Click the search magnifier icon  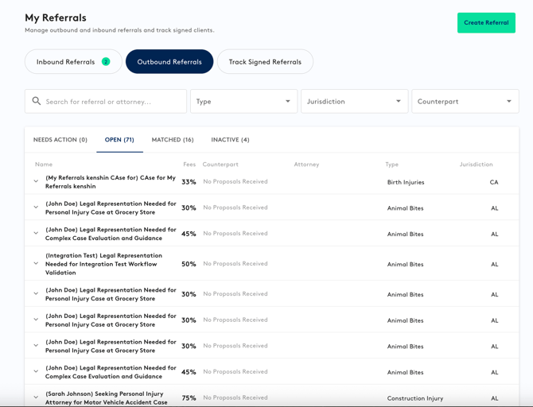(x=37, y=102)
